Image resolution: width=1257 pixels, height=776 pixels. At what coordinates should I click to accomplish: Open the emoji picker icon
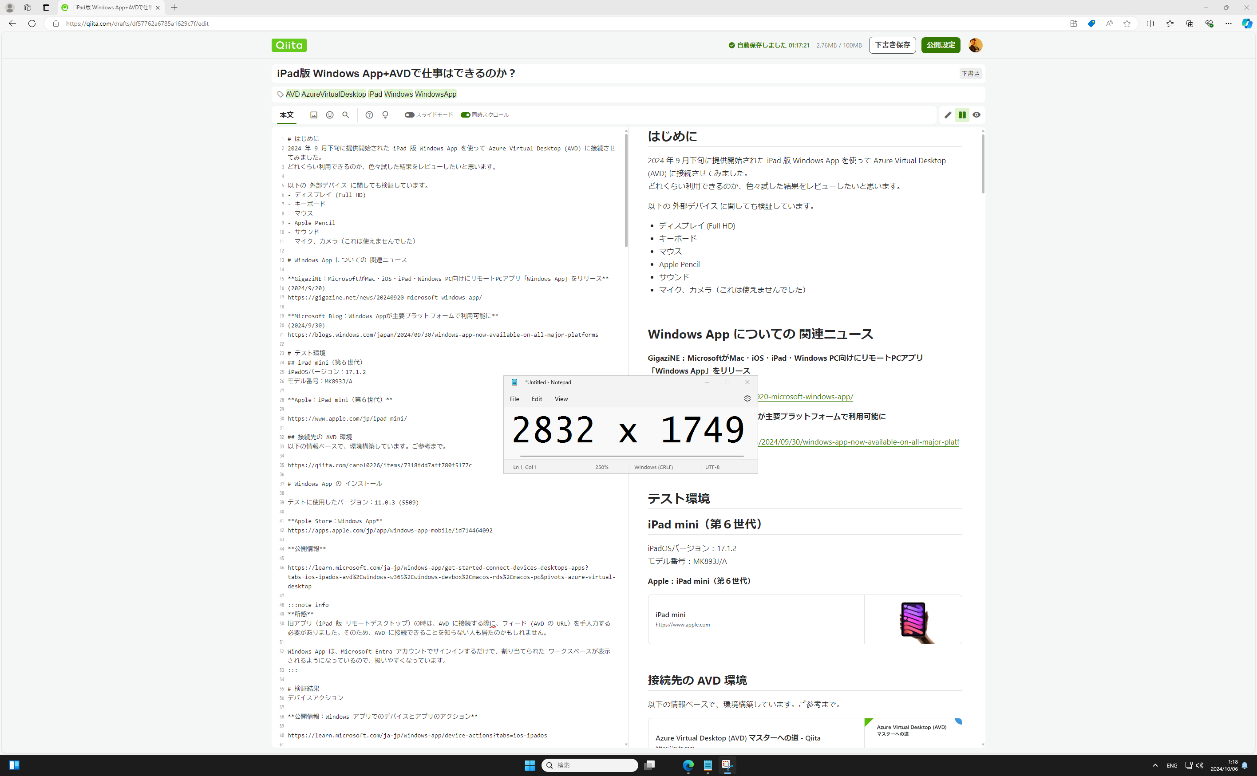click(x=329, y=114)
